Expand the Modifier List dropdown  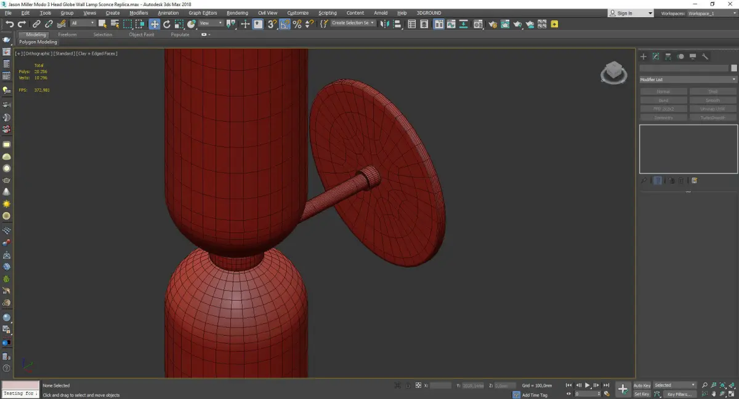tap(688, 80)
